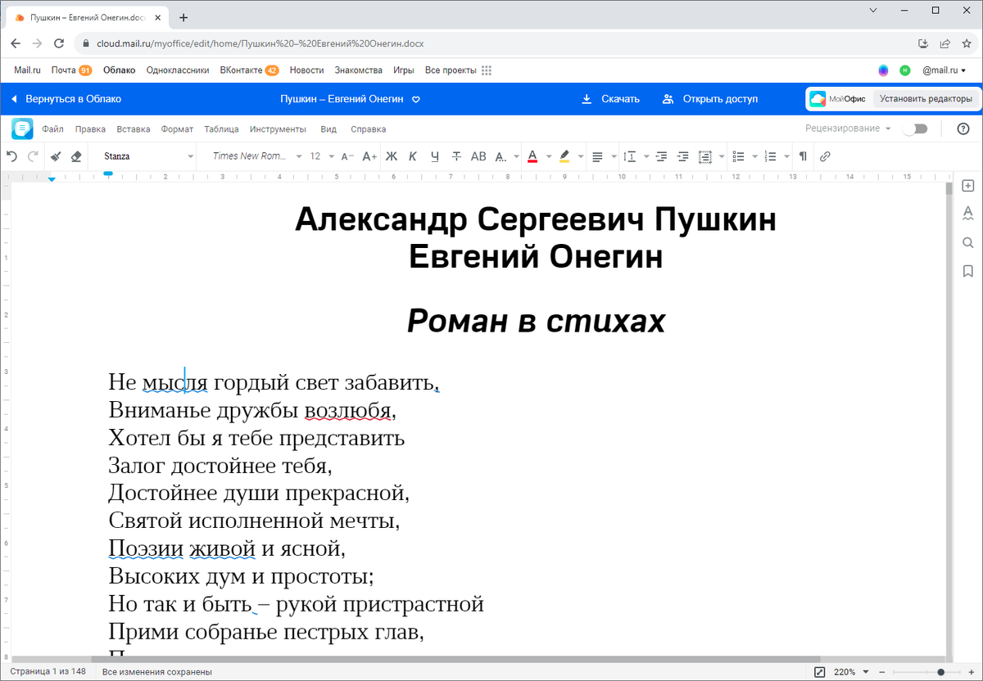
Task: Open the Таблица menu
Action: [221, 129]
